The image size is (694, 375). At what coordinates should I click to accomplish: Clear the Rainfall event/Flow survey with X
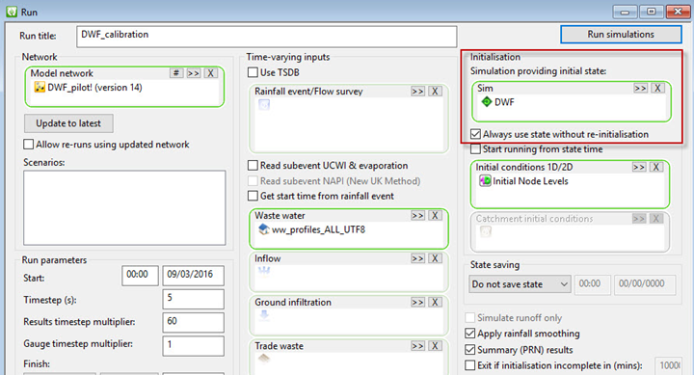point(435,92)
